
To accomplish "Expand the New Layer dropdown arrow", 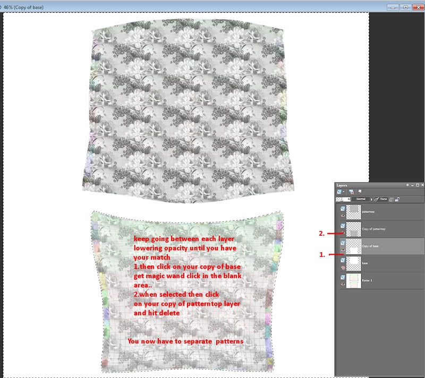I will (344, 191).
